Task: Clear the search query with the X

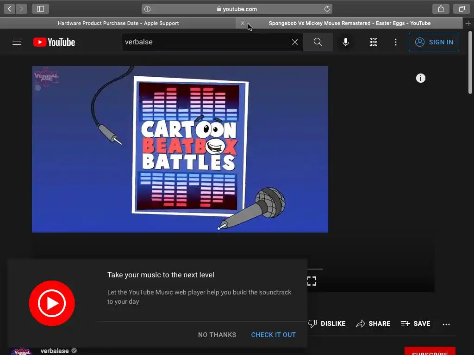Action: (295, 42)
